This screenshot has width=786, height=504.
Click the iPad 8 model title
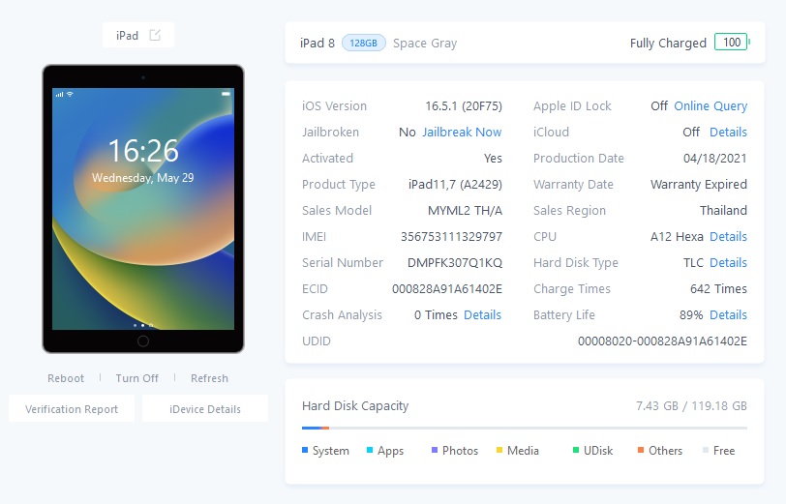point(317,44)
